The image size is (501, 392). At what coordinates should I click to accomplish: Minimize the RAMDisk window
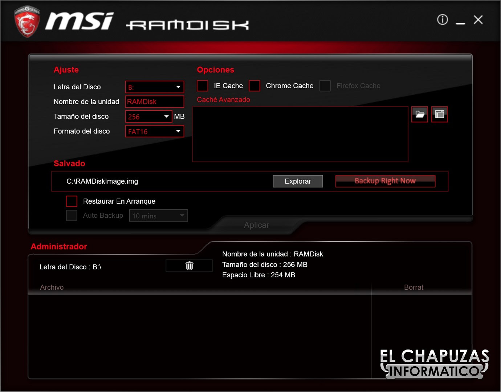[460, 23]
